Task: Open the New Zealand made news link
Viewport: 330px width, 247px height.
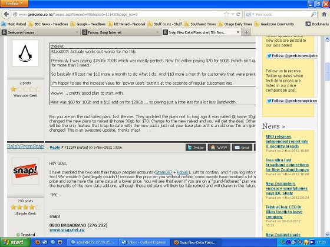Action: [283, 235]
